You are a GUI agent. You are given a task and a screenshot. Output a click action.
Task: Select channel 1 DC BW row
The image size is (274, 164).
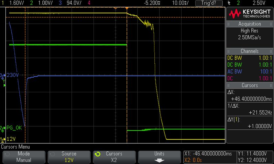(250, 58)
